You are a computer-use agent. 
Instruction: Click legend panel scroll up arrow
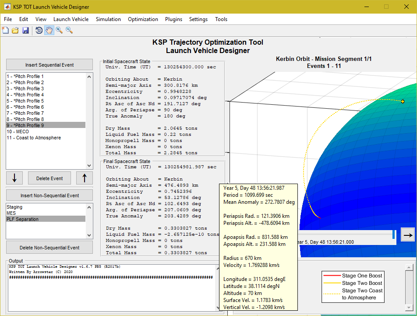(409, 267)
